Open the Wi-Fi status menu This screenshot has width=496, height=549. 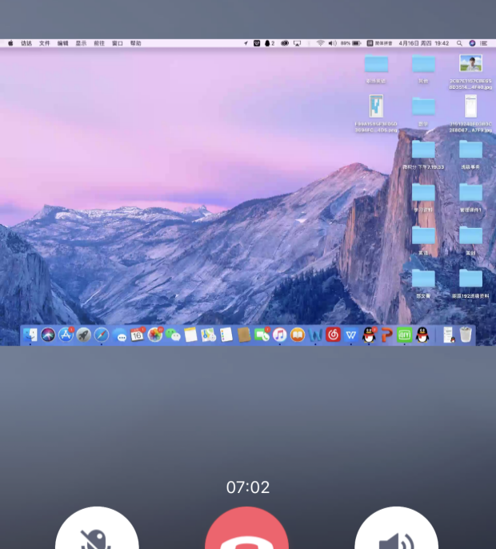click(320, 43)
